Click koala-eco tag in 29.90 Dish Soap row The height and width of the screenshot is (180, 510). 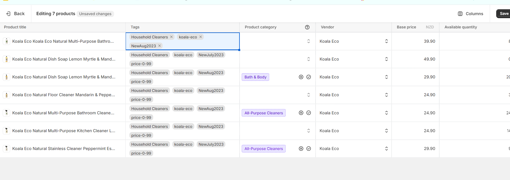pyautogui.click(x=183, y=73)
